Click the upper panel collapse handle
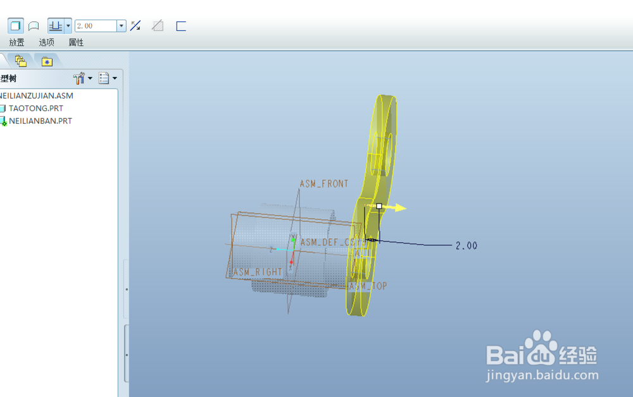Screen dimensions: 633x397 point(127,290)
